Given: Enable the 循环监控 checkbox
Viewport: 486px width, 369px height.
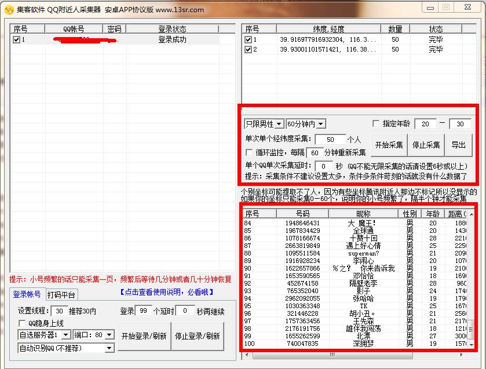Looking at the screenshot, I should (x=249, y=152).
